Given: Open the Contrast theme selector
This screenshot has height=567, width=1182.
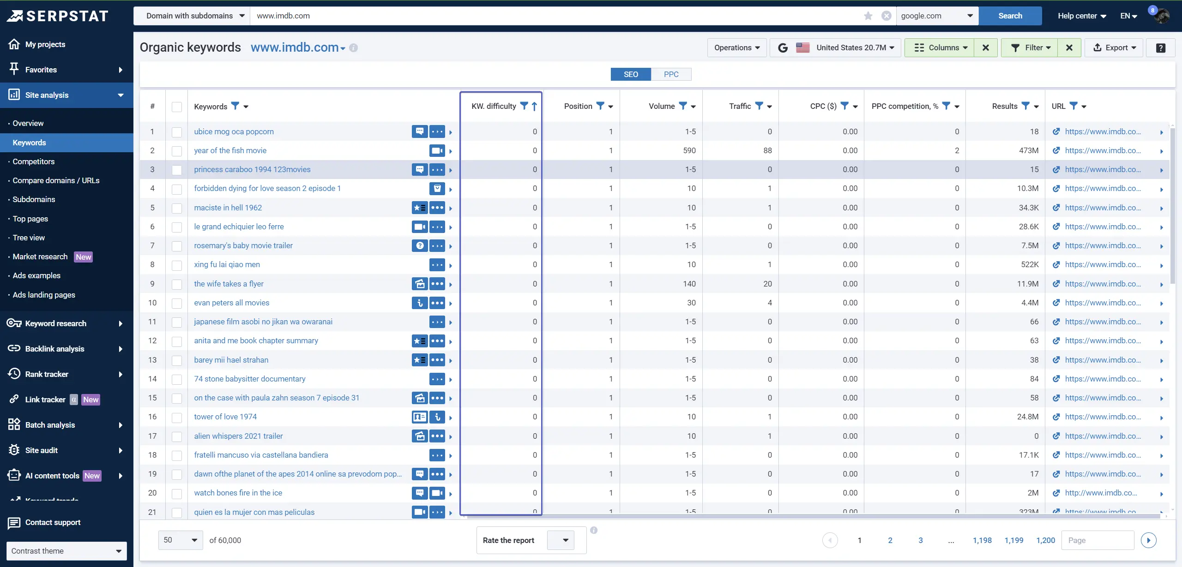Looking at the screenshot, I should 66,551.
